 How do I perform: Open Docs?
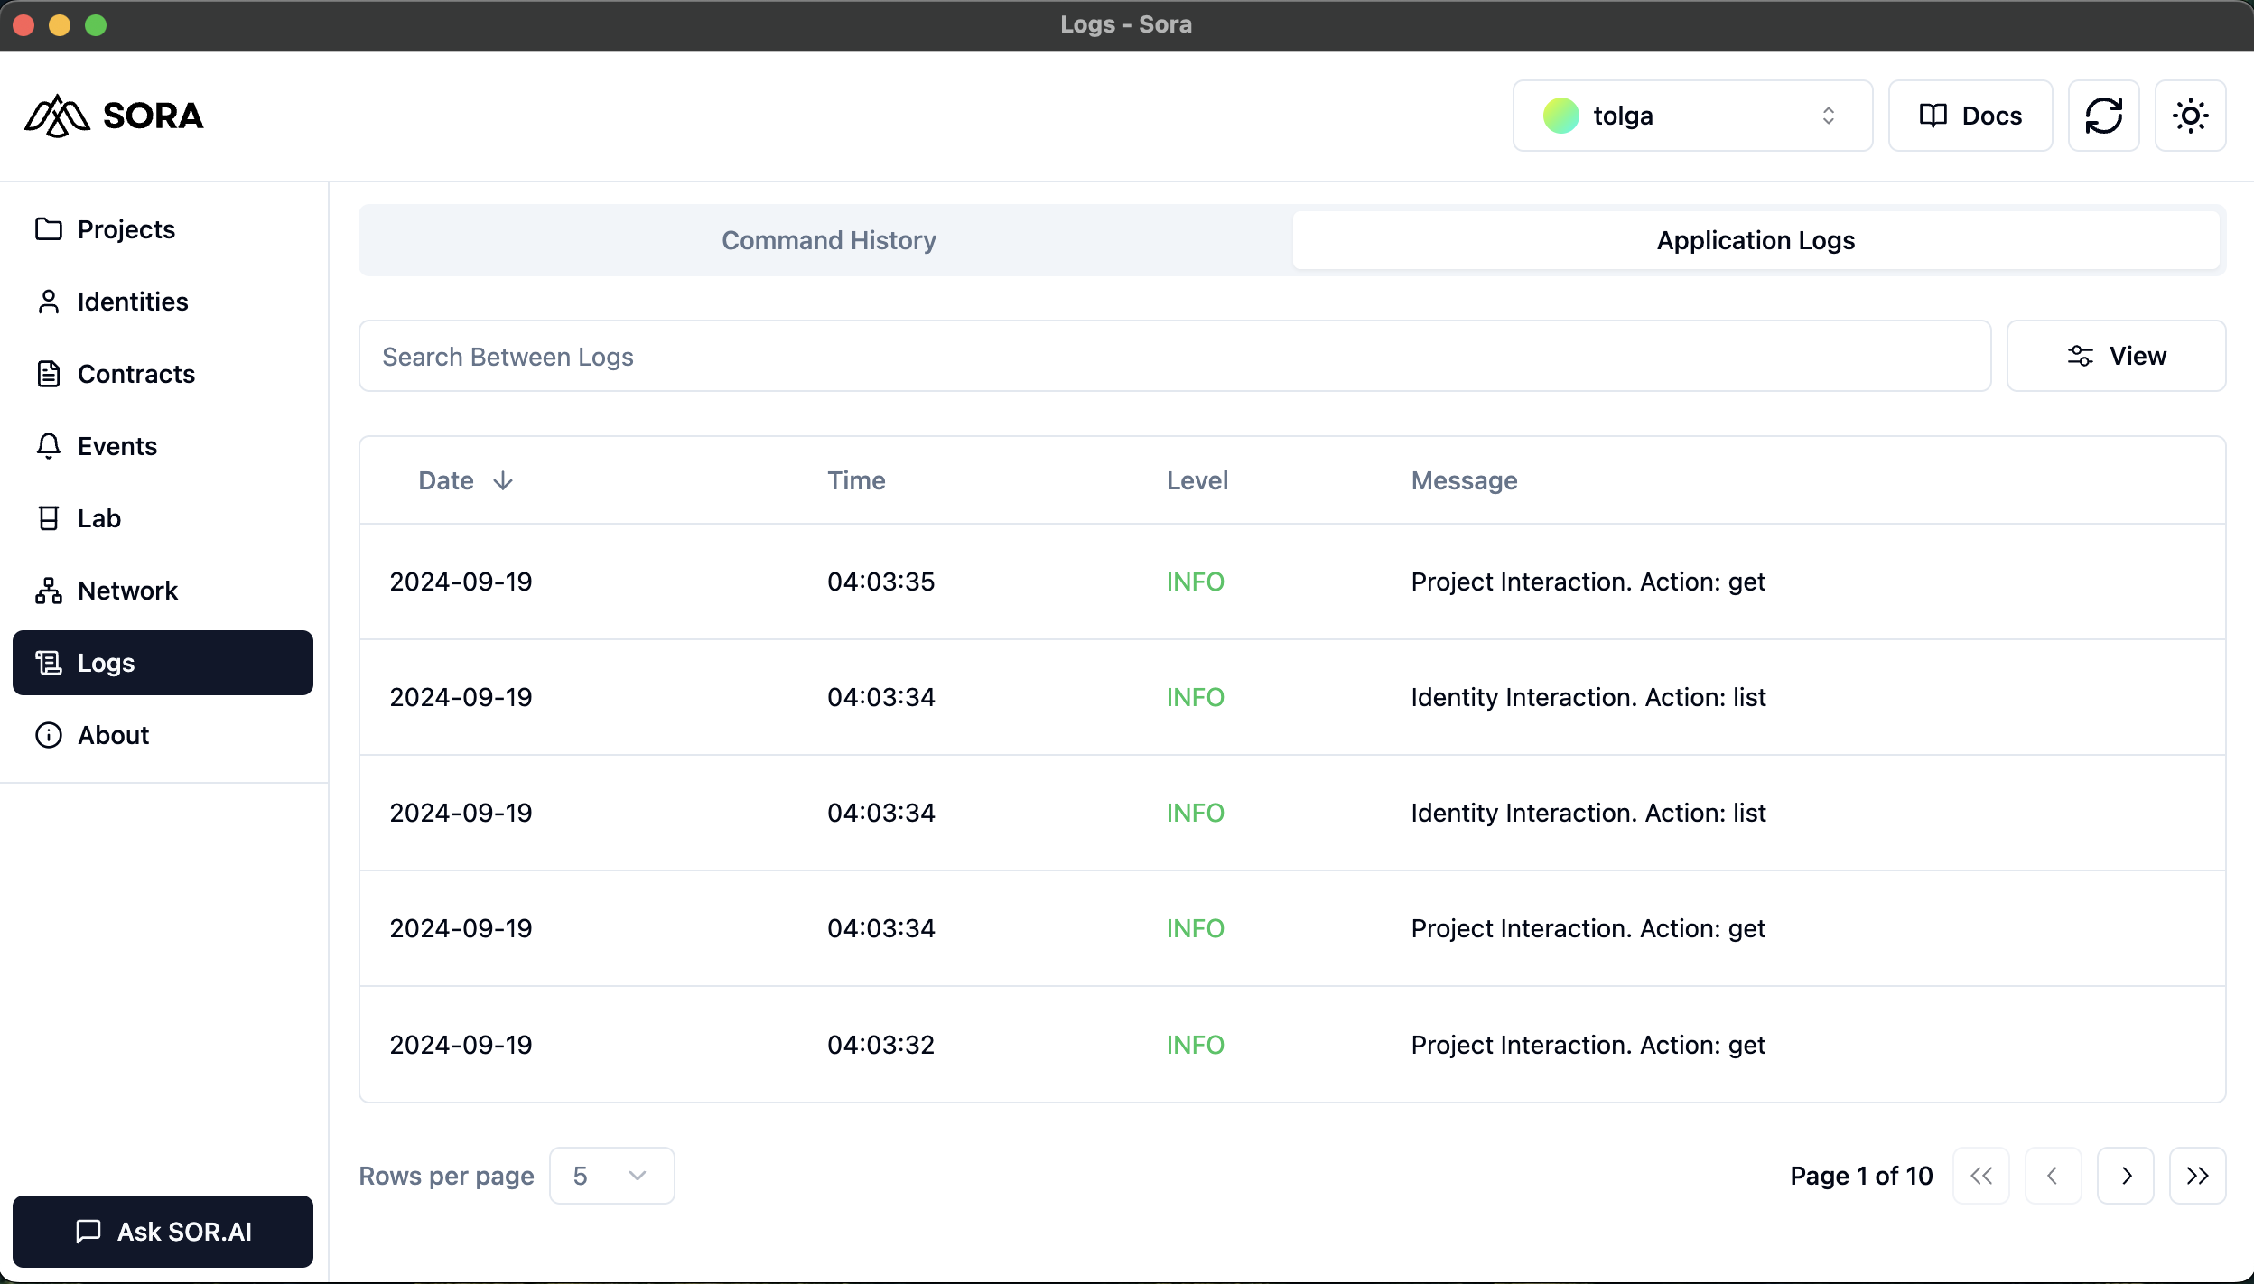click(x=1970, y=116)
